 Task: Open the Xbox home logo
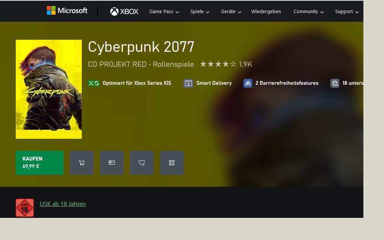click(x=124, y=11)
